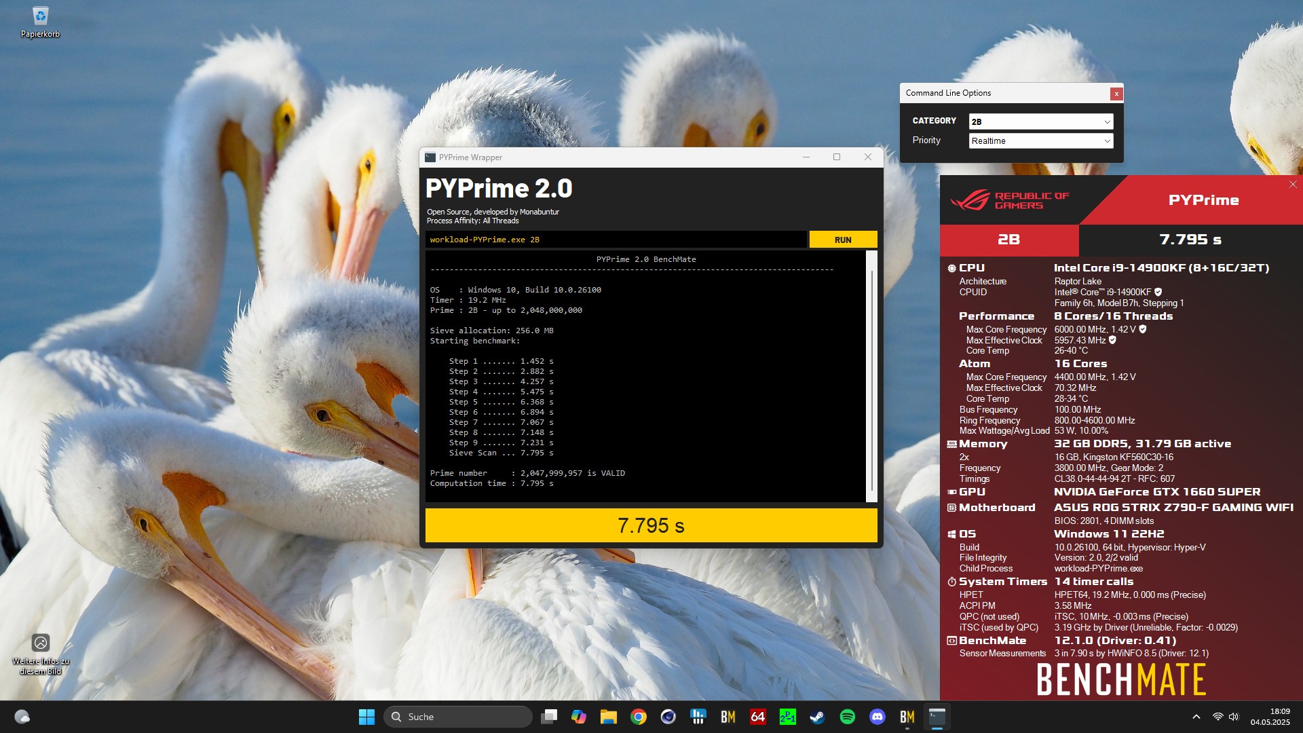
Task: Click 'Sieve allocation: 256.0 MB' line
Action: 491,331
